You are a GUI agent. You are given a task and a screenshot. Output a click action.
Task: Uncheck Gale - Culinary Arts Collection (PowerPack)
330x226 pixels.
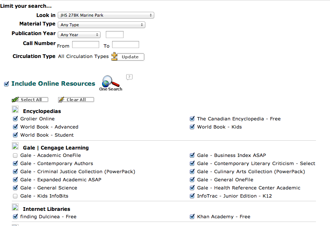[192, 172]
